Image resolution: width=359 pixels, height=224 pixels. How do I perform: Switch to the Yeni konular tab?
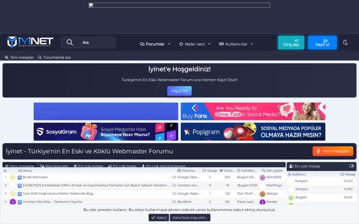point(54,166)
